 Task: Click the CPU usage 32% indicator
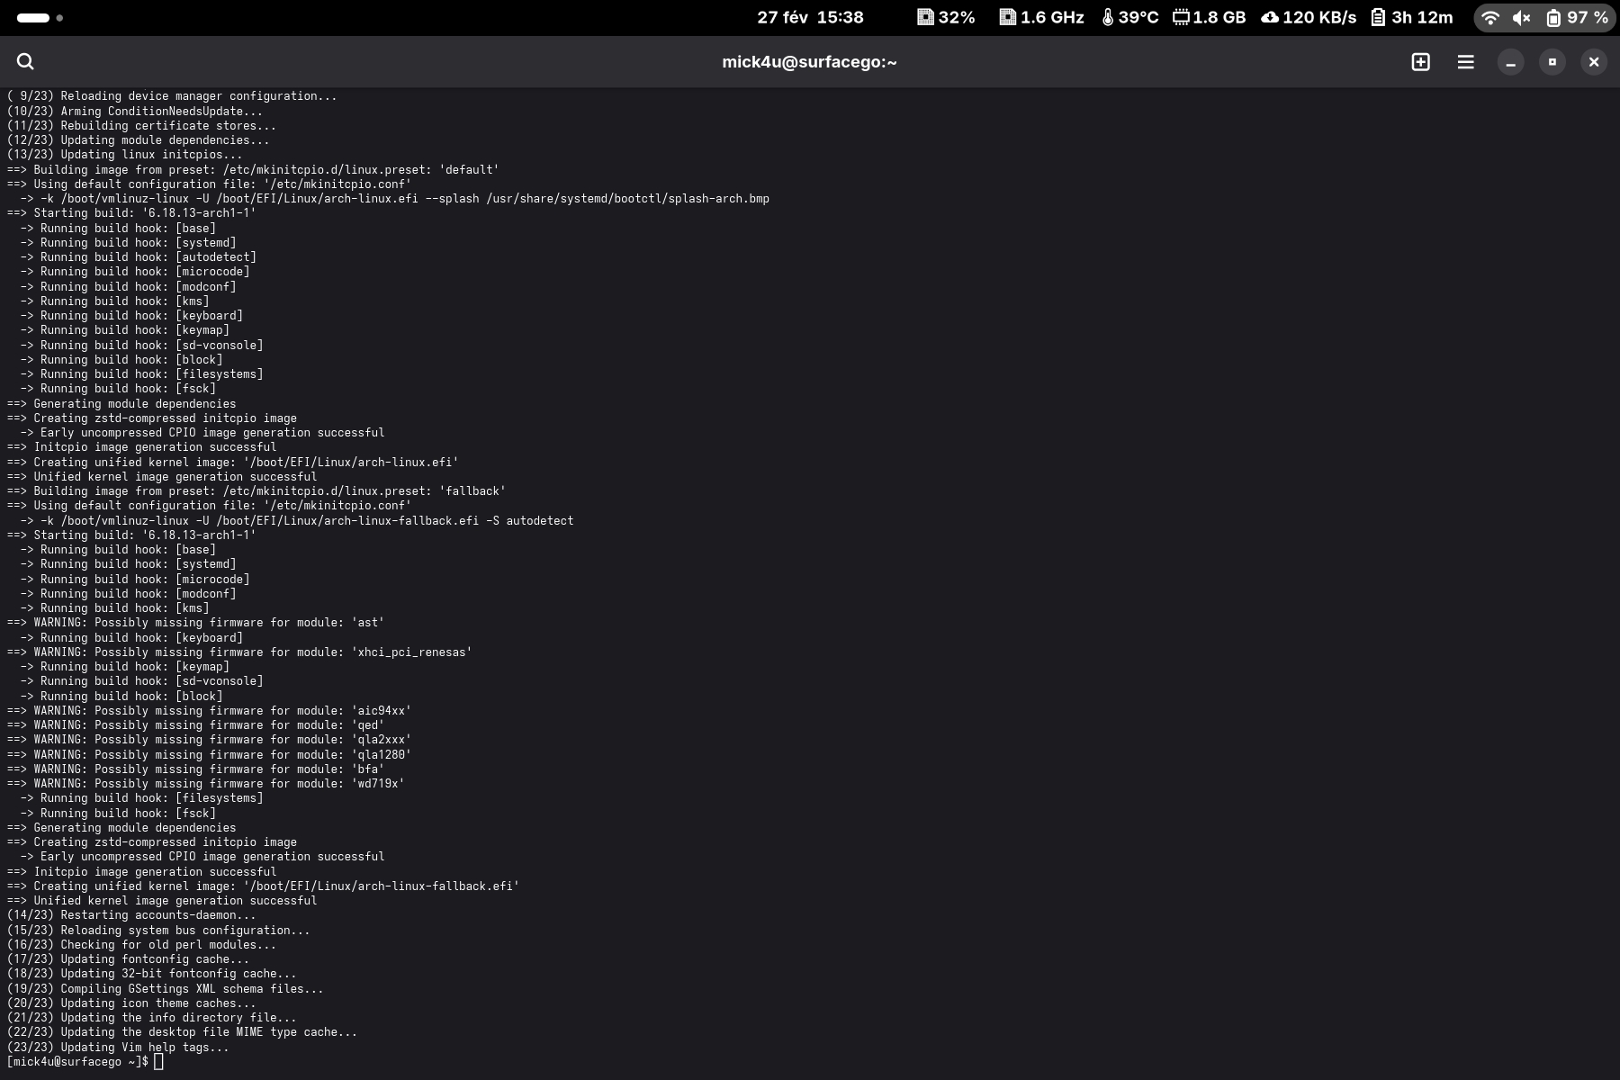[946, 17]
